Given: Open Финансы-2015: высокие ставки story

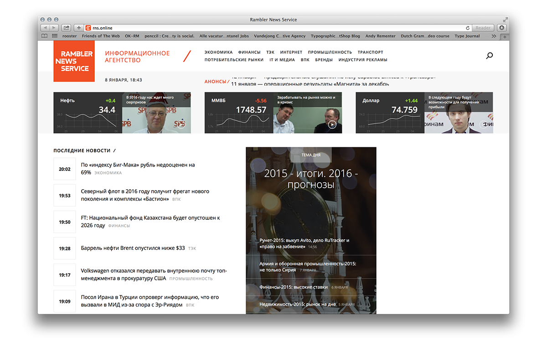Looking at the screenshot, I should coord(294,287).
